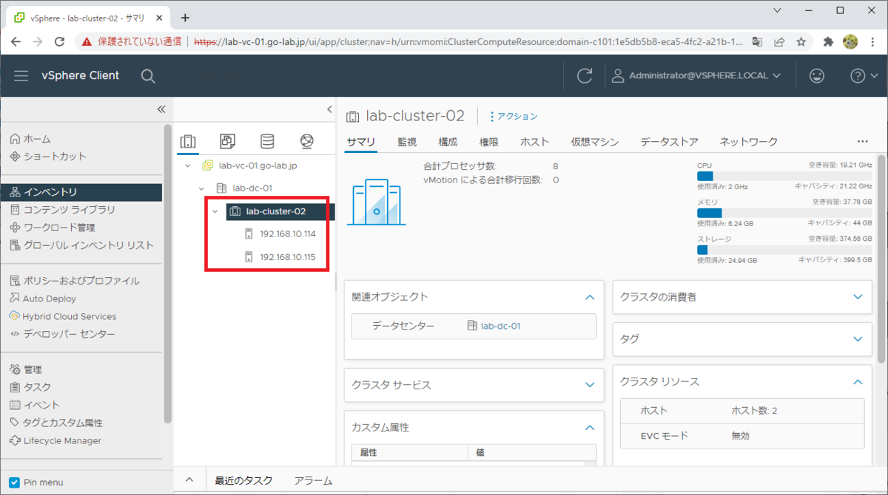The height and width of the screenshot is (495, 888).
Task: Collapse the 関連オブジェクト panel
Action: 590,297
